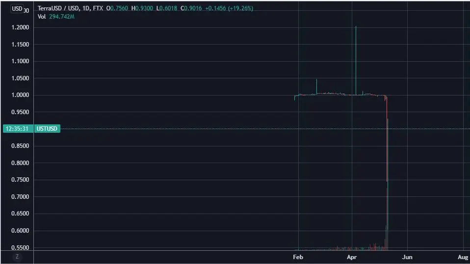
Task: Click the close value C0.9016
Action: click(191, 8)
